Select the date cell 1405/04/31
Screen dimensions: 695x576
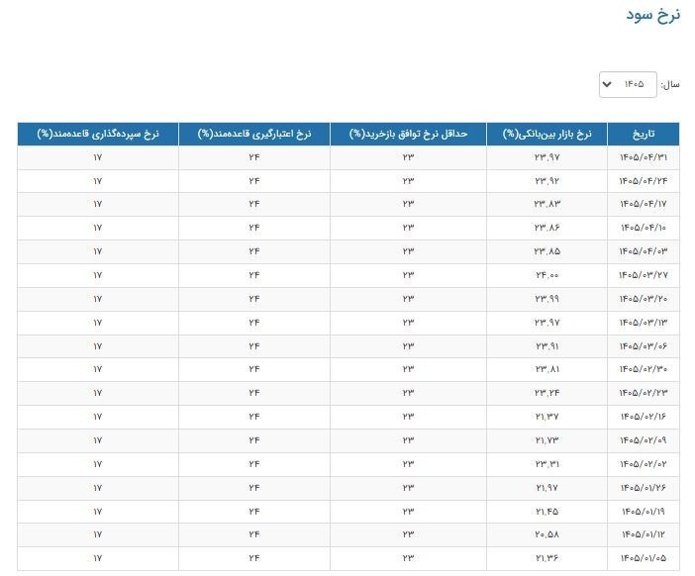644,157
